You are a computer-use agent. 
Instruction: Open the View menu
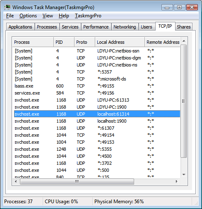pyautogui.click(x=48, y=16)
